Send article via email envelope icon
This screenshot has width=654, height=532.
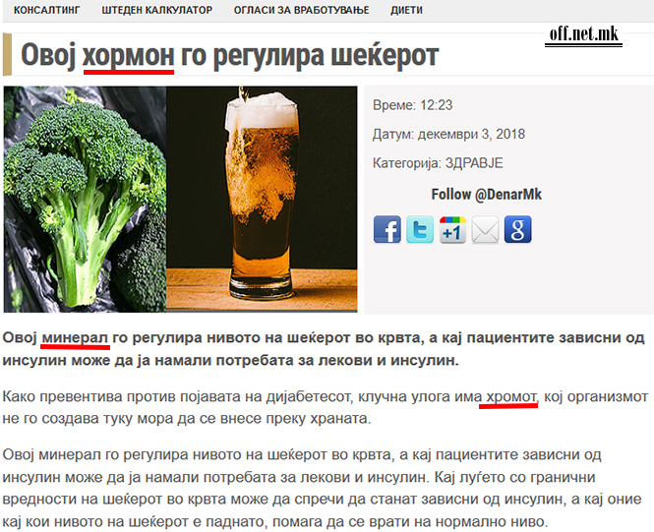click(x=485, y=229)
